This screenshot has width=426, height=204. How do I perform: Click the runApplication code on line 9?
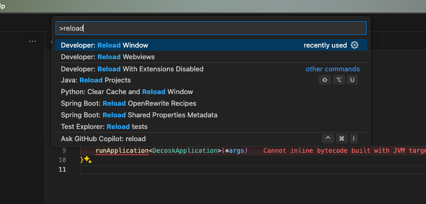(x=122, y=150)
